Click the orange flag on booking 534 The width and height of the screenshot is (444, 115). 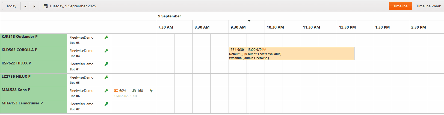click(x=264, y=50)
